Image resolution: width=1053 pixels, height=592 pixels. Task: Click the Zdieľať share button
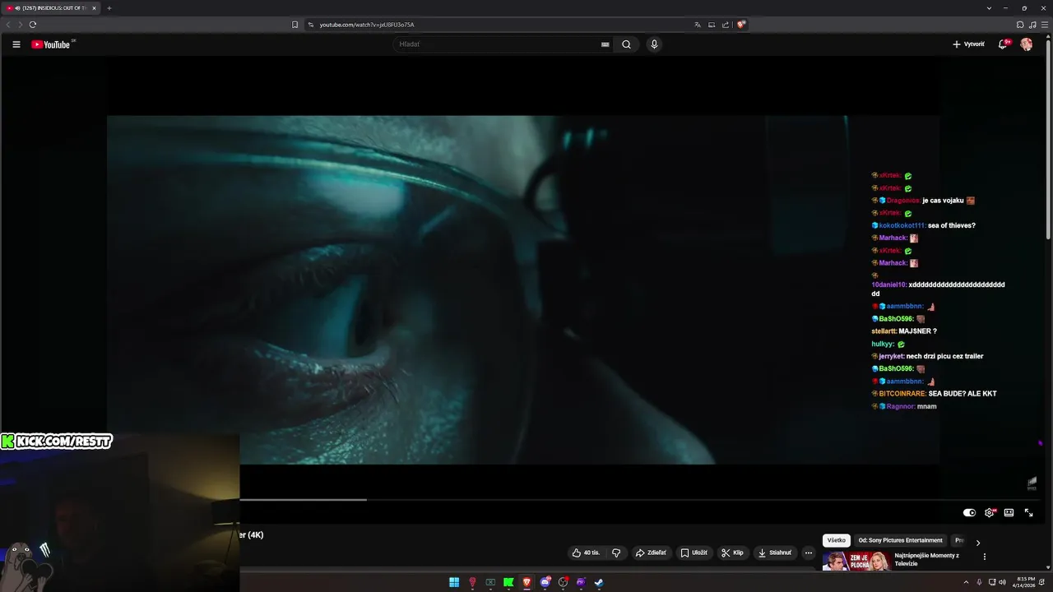[x=651, y=553]
